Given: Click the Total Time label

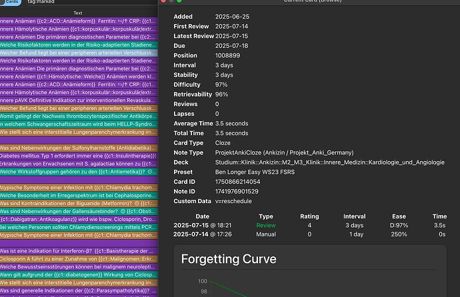Looking at the screenshot, I should tap(189, 133).
